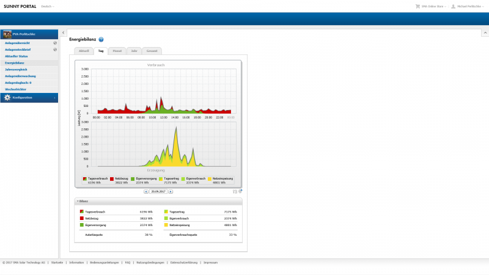Click the Verbrauch chart title
This screenshot has height=275, width=489.
pos(156,65)
